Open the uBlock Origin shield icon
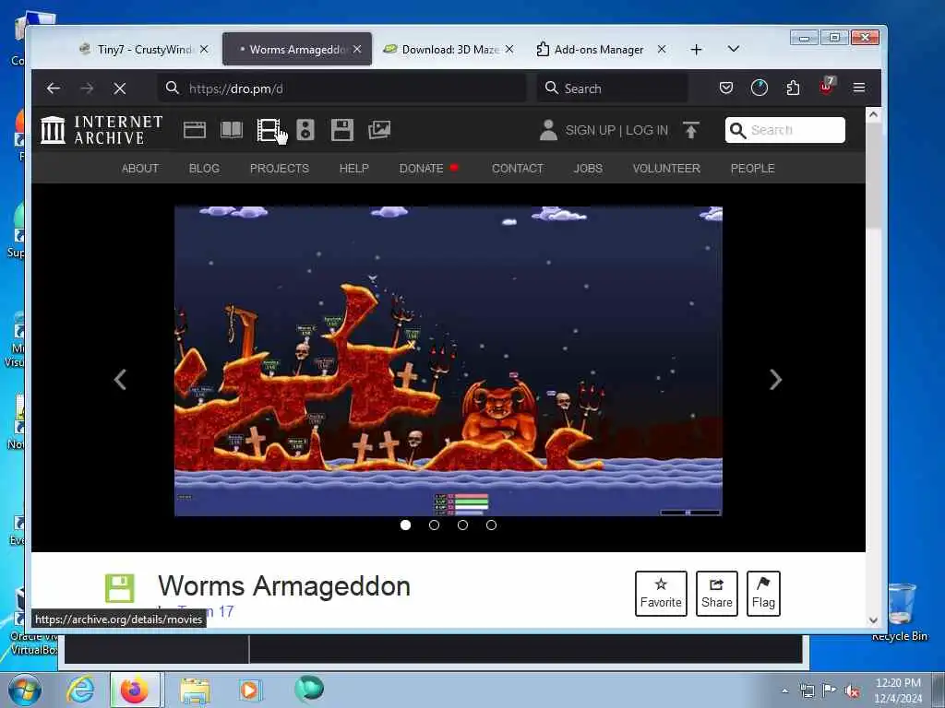The height and width of the screenshot is (708, 945). pos(826,88)
